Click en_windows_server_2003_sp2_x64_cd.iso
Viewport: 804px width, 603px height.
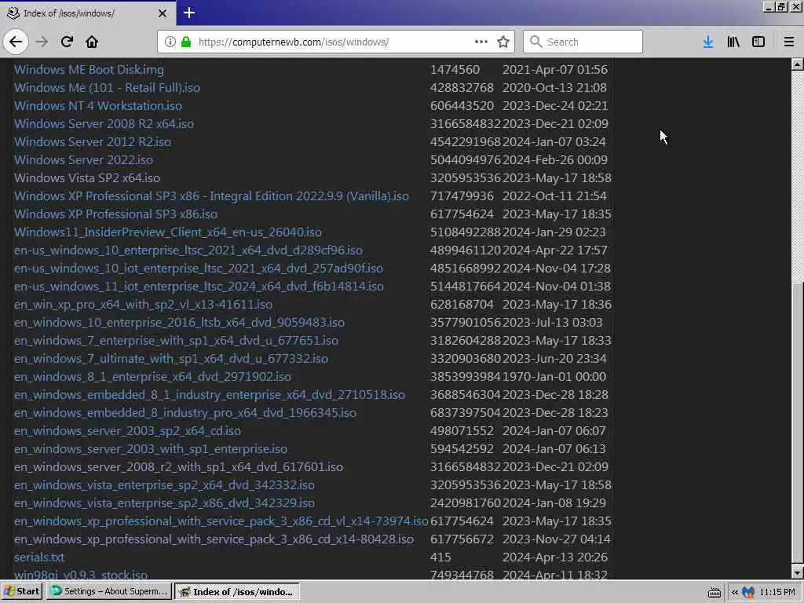click(x=127, y=431)
